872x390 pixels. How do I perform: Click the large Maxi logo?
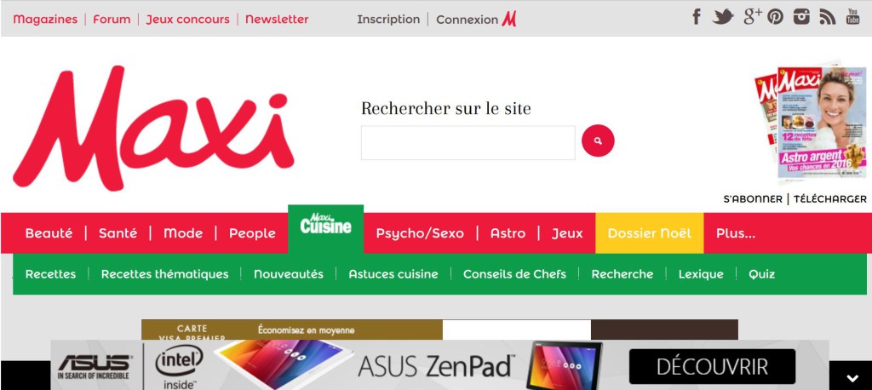pos(153,128)
